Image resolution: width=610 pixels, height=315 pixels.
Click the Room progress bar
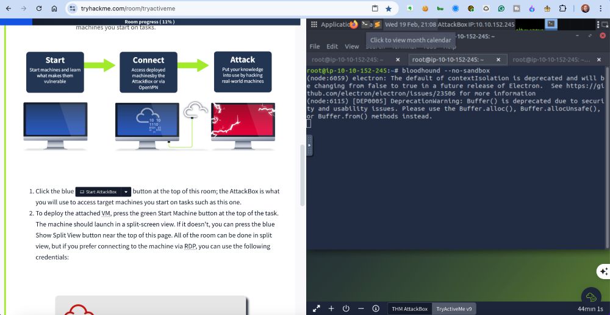pos(150,22)
